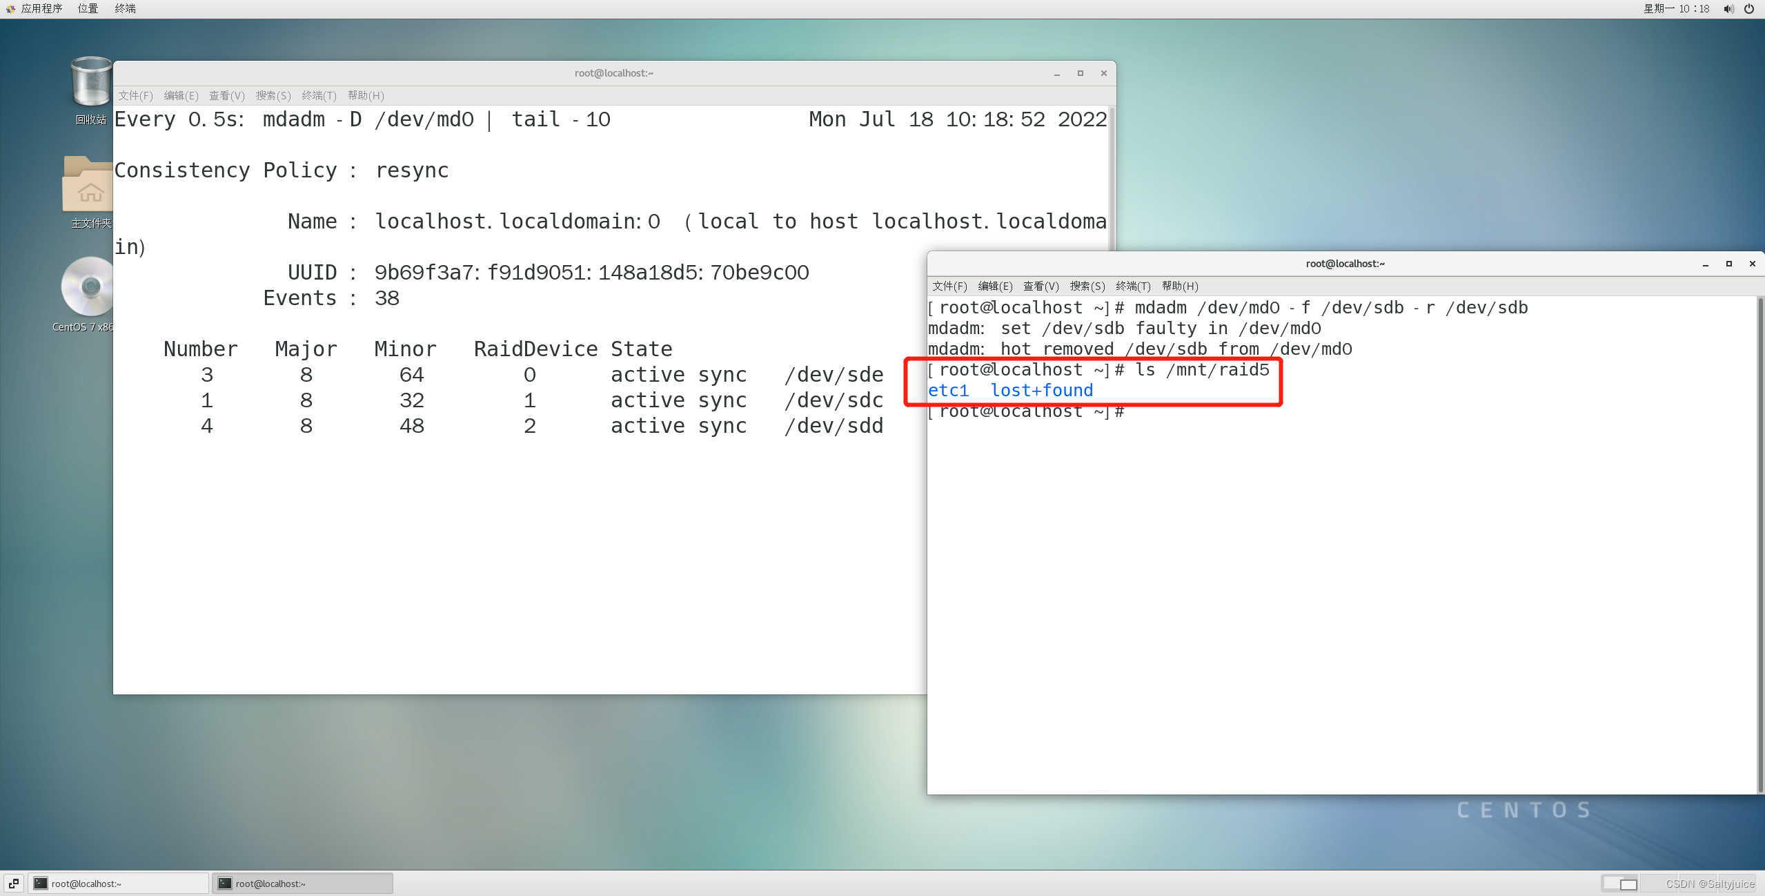
Task: Open 编辑(E) menu in background mdadm terminal
Action: (x=181, y=95)
